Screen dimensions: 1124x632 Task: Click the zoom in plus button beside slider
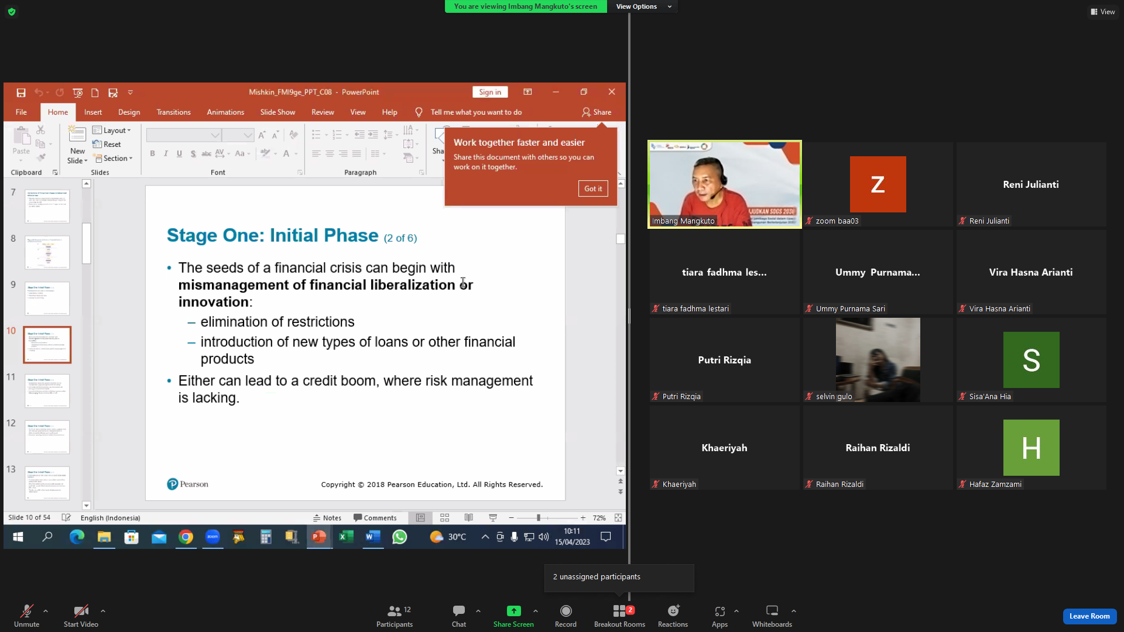pos(583,518)
